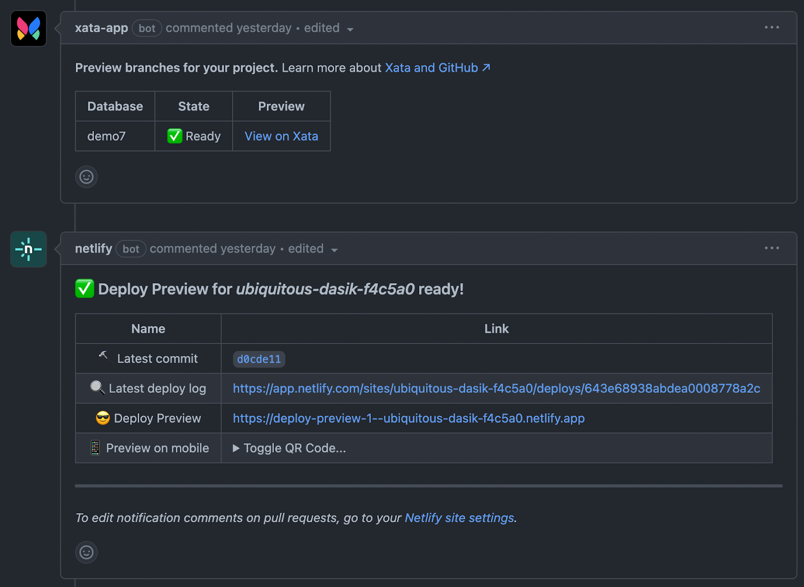This screenshot has width=804, height=587.
Task: Click the Netlify bot avatar icon
Action: (x=29, y=249)
